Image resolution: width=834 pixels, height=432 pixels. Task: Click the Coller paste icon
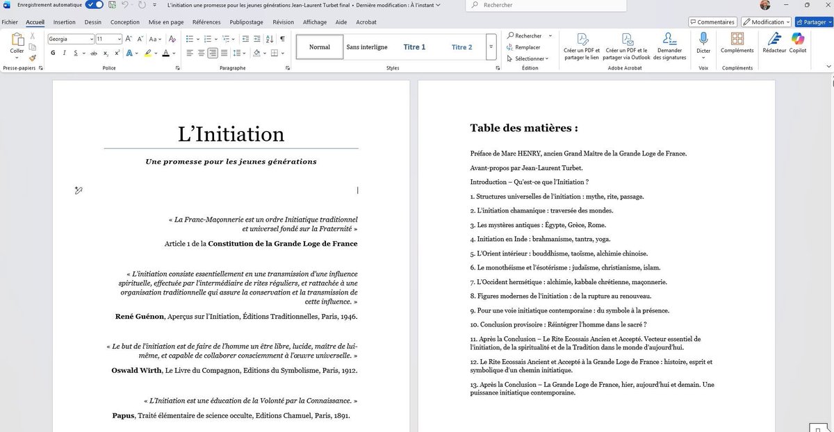[x=17, y=41]
